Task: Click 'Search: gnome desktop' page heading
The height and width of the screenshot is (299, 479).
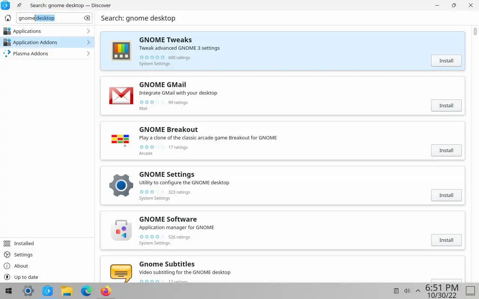Action: (138, 18)
